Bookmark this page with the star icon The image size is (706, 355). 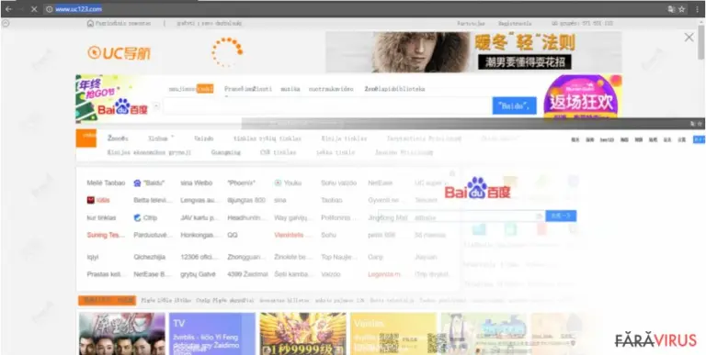tap(682, 9)
